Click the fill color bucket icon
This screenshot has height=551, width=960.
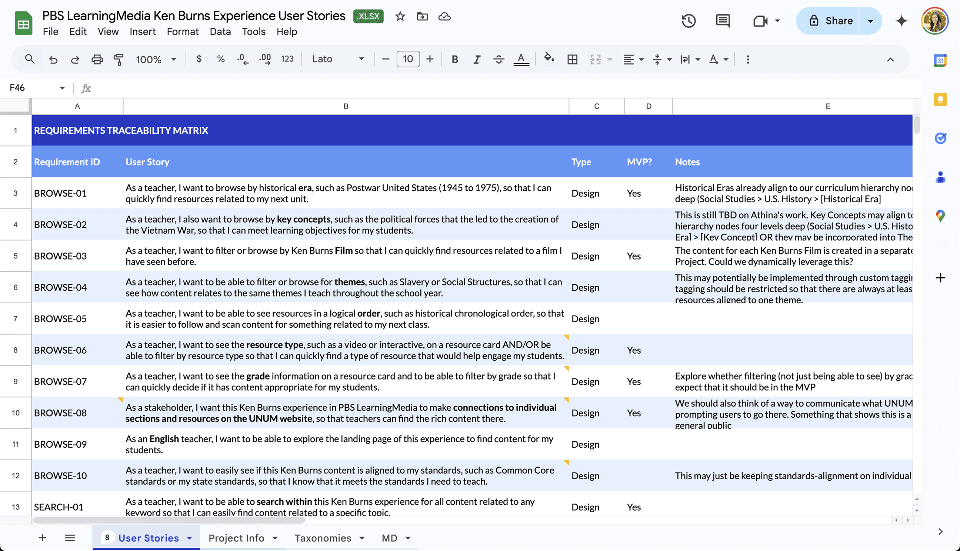(549, 58)
